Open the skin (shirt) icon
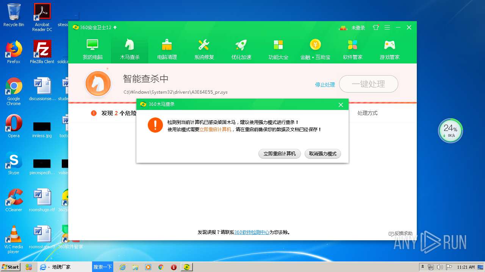 click(x=376, y=28)
